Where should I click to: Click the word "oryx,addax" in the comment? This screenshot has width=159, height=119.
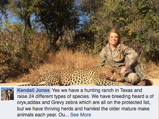click(x=29, y=103)
